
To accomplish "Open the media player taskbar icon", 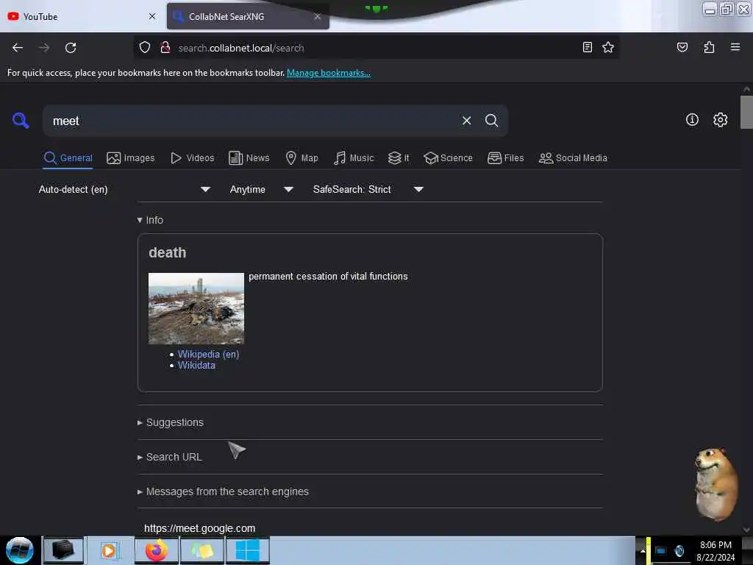I will 110,550.
